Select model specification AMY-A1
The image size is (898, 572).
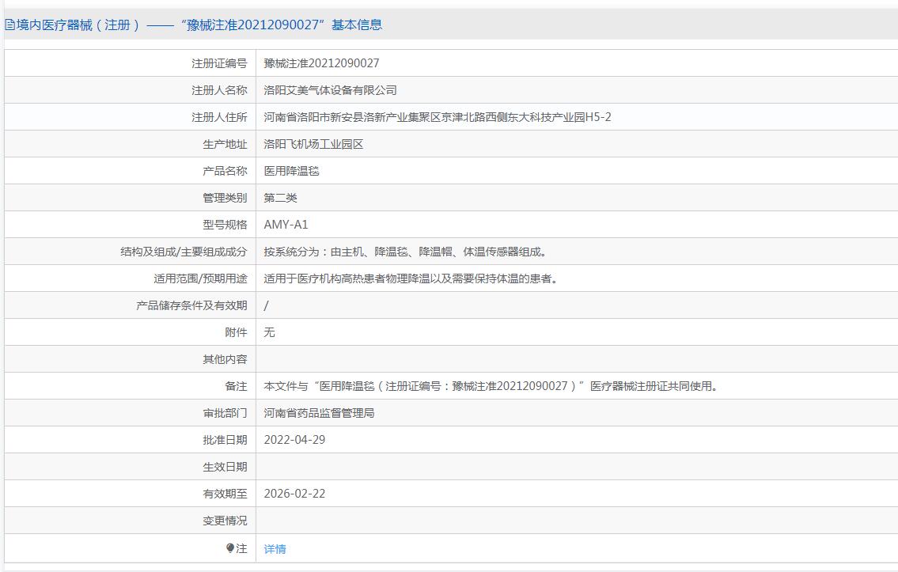click(286, 225)
